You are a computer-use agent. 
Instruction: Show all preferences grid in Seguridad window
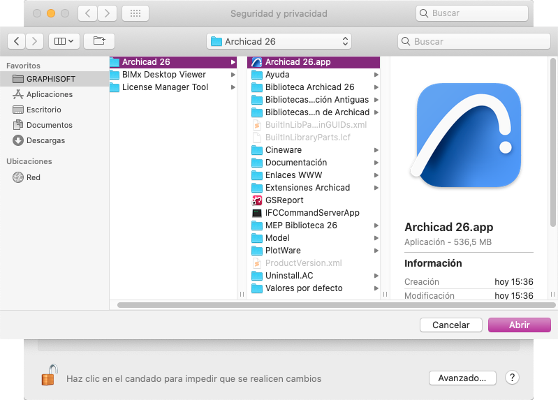[135, 13]
